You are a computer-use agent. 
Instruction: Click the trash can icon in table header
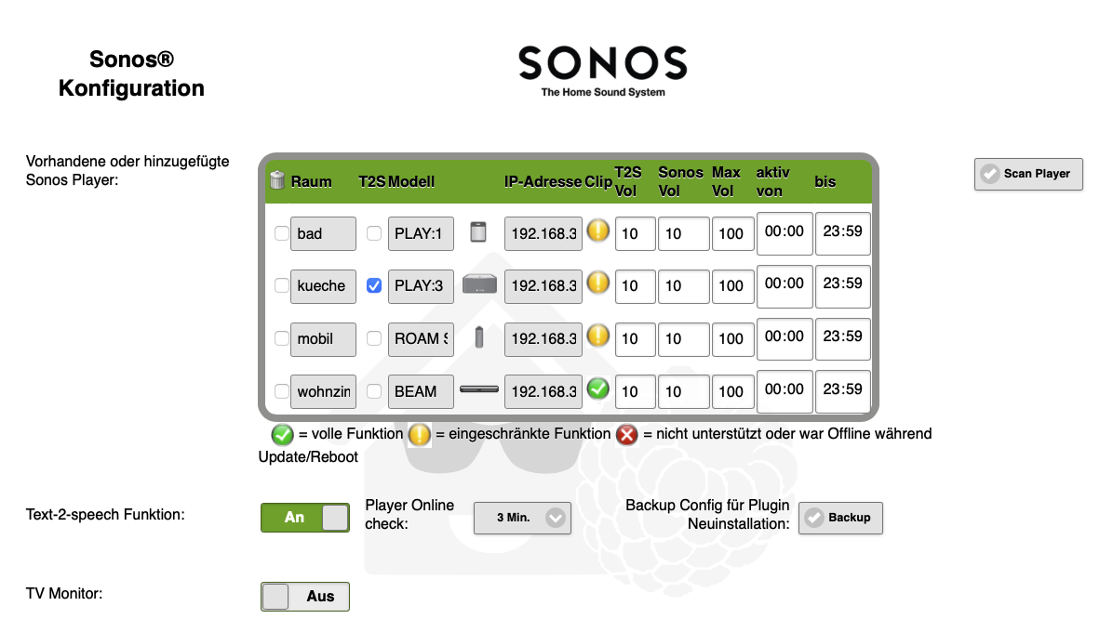click(276, 180)
